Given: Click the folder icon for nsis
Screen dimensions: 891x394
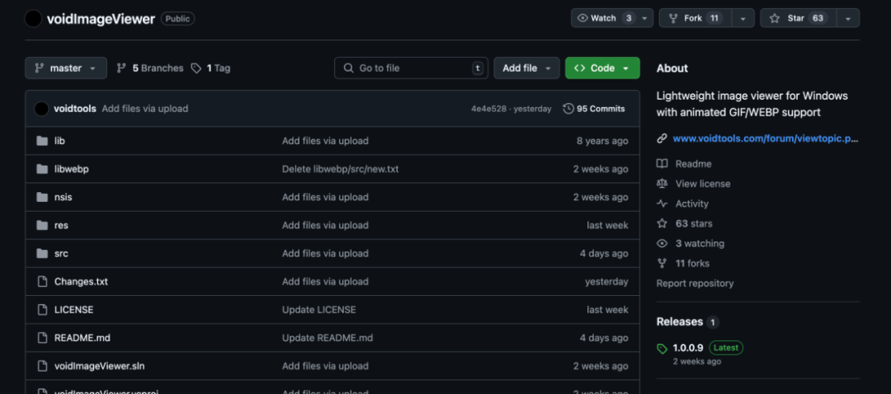Looking at the screenshot, I should [x=42, y=197].
